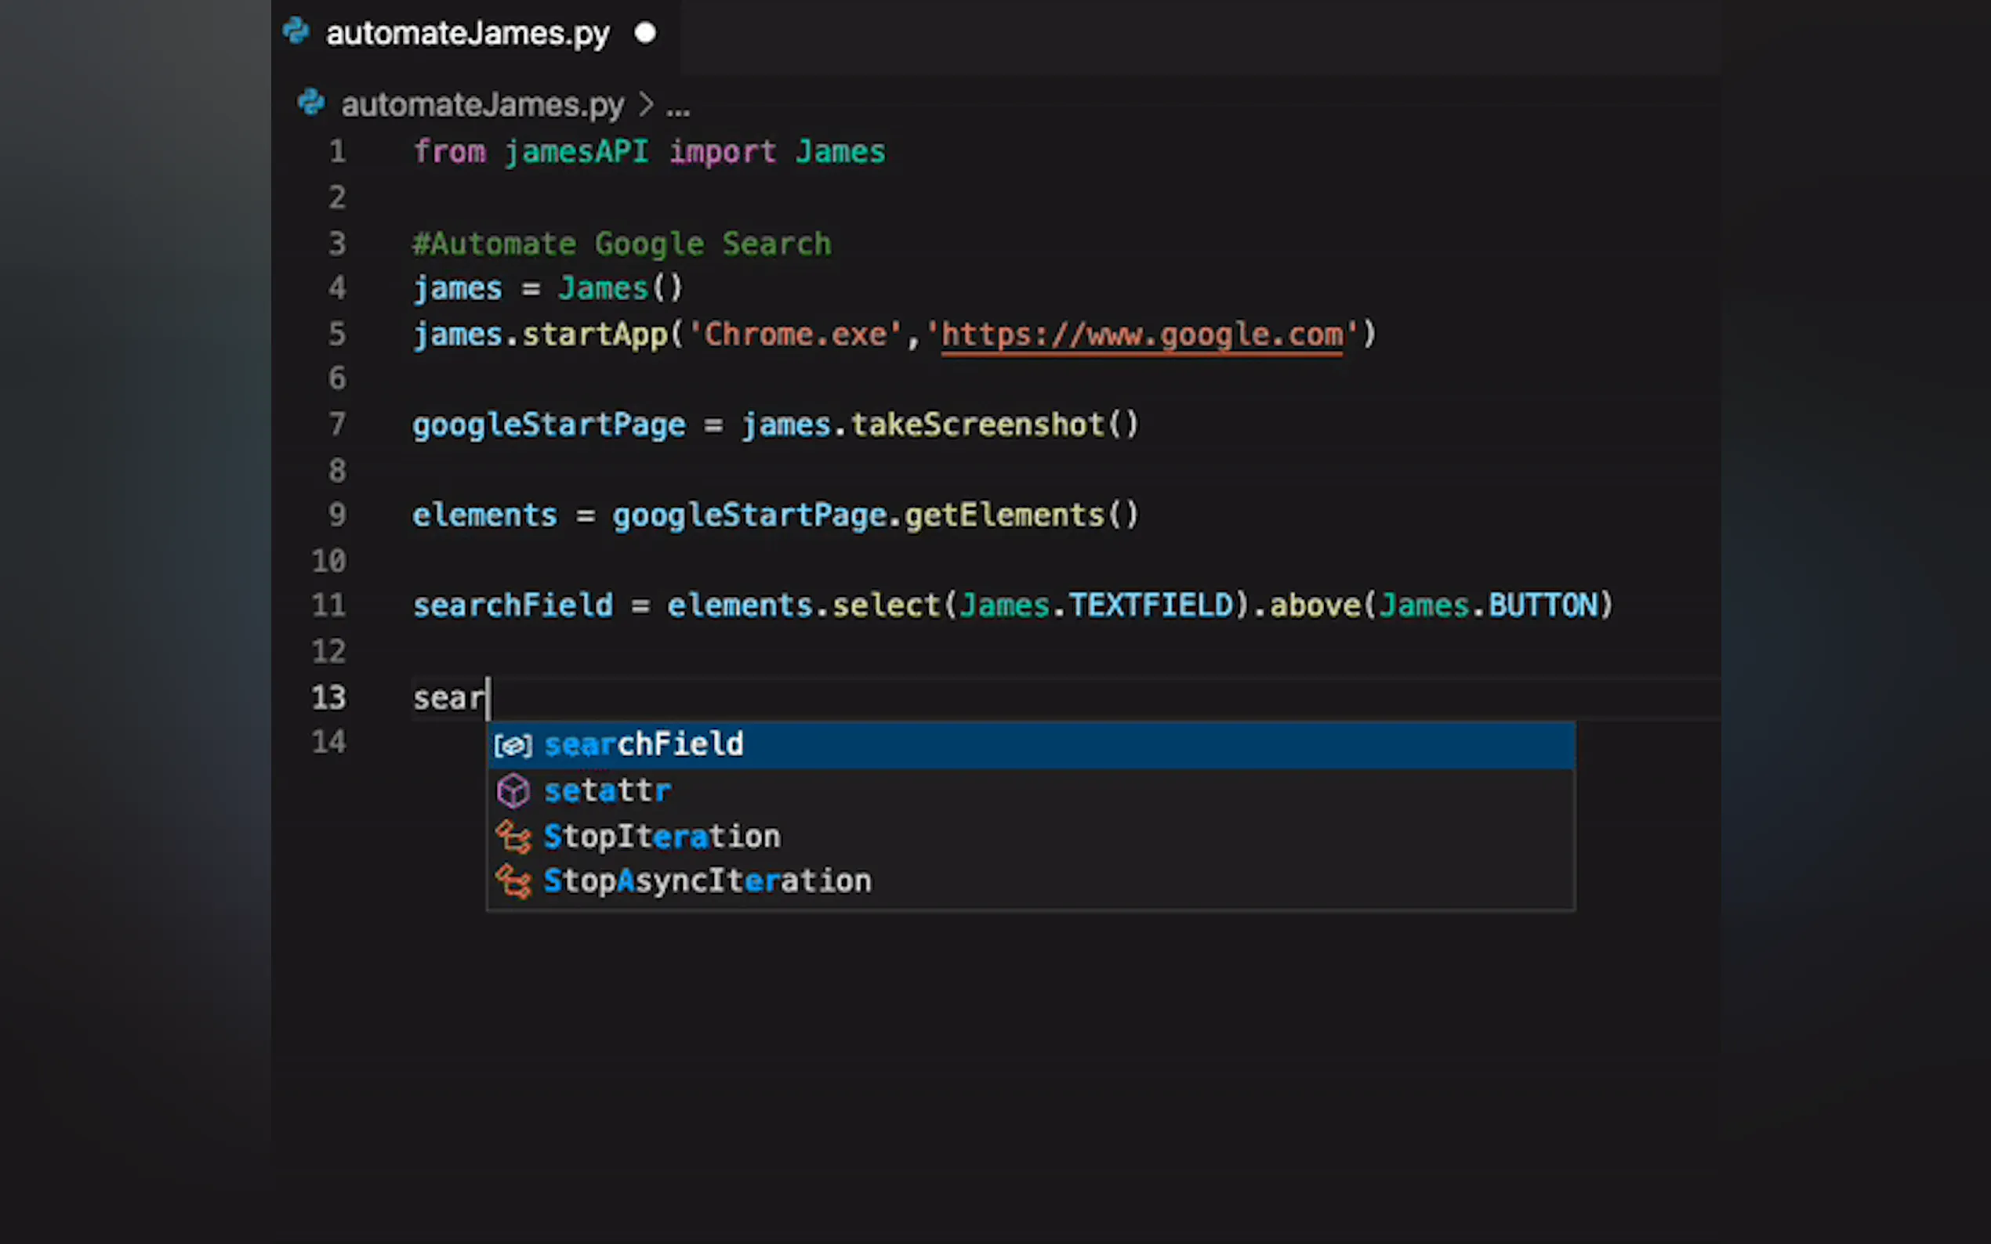Click the Python icon in breadcrumb bar
The height and width of the screenshot is (1244, 1991).
pos(310,102)
